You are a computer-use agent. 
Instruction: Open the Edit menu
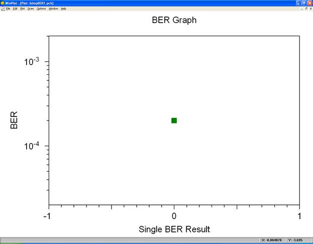[15, 9]
